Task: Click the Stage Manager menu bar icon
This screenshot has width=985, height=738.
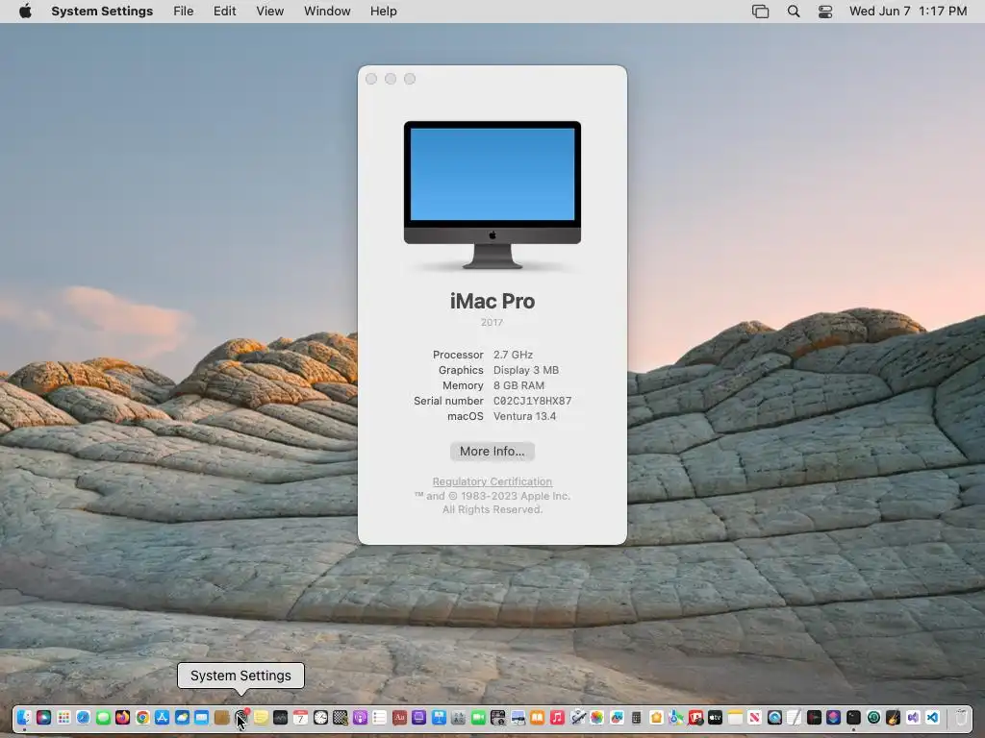Action: 760,12
